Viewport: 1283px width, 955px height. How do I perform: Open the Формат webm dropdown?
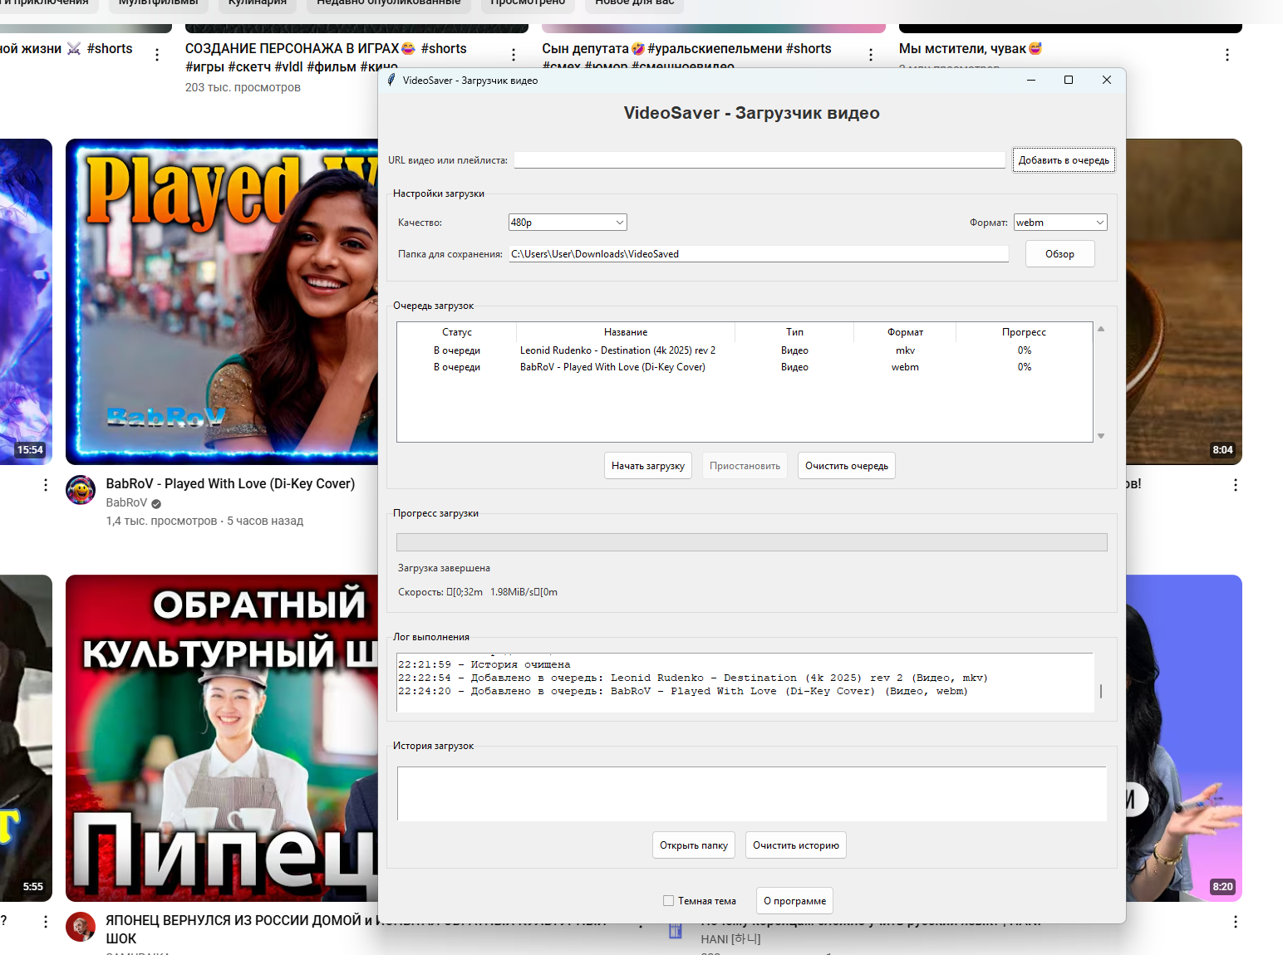point(1060,223)
